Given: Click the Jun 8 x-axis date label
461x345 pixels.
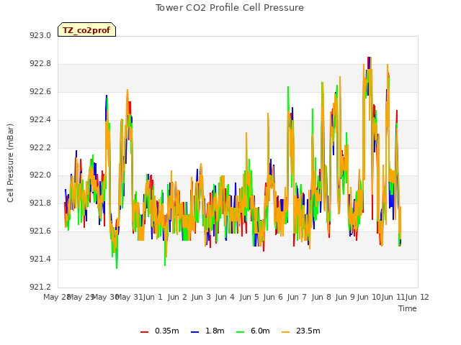Looking at the screenshot, I should (321, 297).
